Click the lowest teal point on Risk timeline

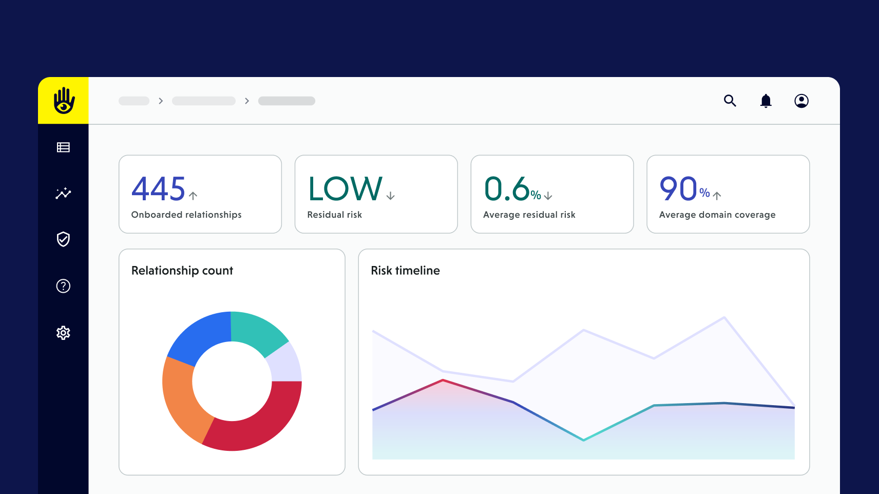(x=583, y=440)
